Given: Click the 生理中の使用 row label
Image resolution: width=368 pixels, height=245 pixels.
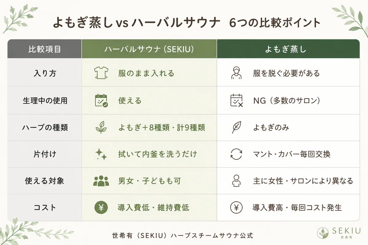Looking at the screenshot, I should pyautogui.click(x=45, y=100).
